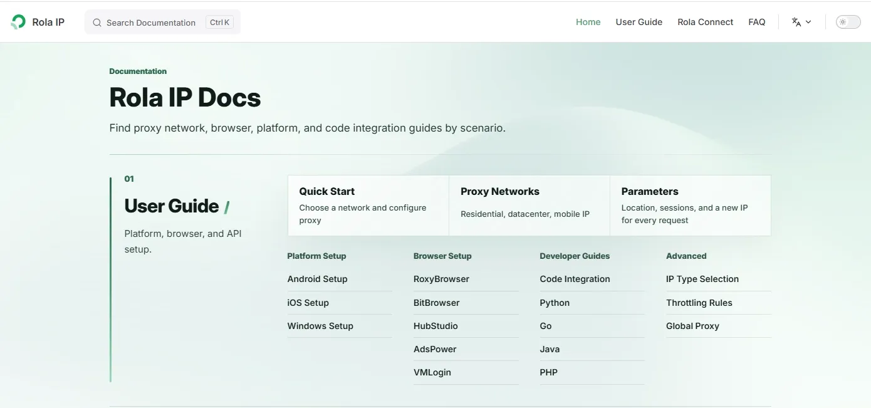Click the Rola IP logo icon
The image size is (871, 408).
(x=18, y=22)
